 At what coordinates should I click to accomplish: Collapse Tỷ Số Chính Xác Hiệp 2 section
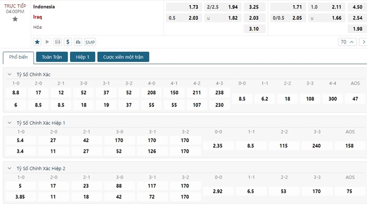(9, 168)
